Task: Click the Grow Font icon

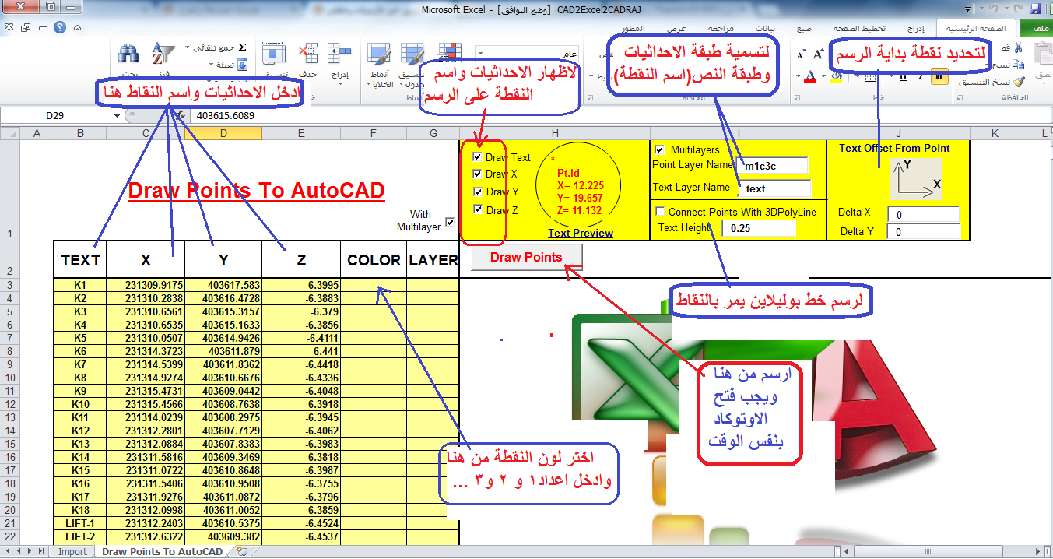Action: (818, 54)
